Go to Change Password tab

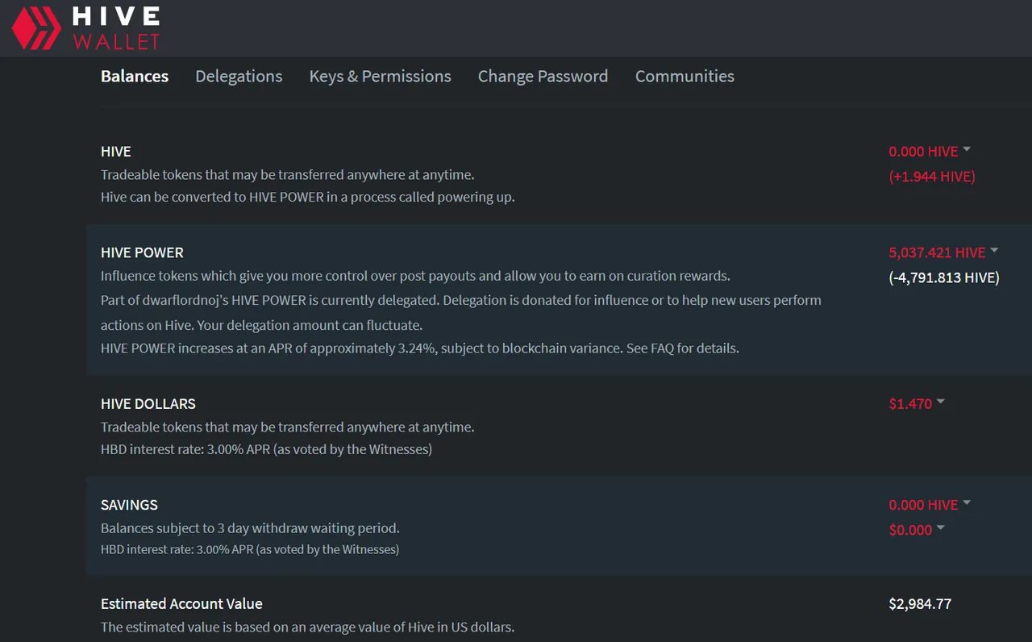click(543, 77)
